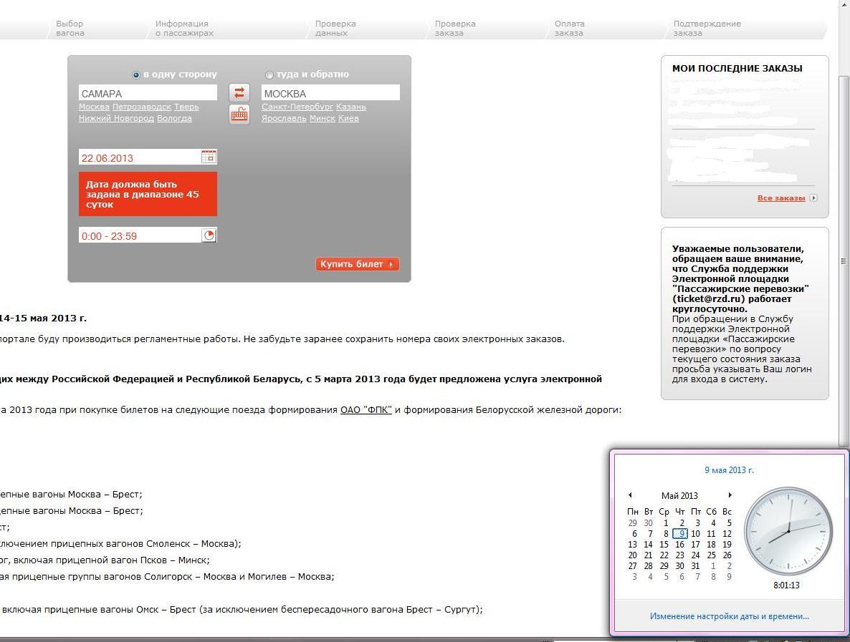Click the page vertical scrollbar handle
The image size is (850, 642).
pyautogui.click(x=844, y=261)
